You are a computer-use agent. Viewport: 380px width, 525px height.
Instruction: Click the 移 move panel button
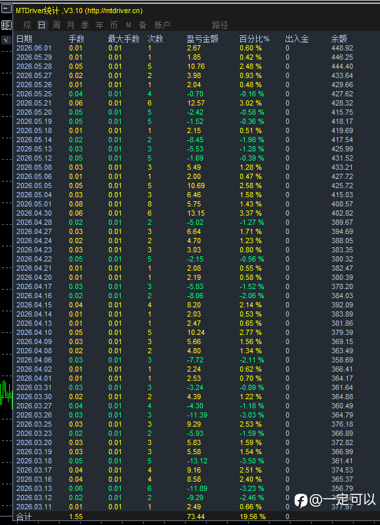click(7, 25)
